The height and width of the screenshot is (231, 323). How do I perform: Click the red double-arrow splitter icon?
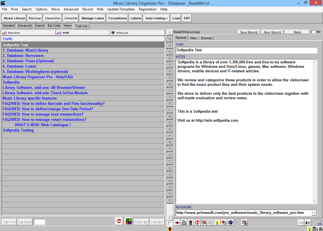pos(170,229)
